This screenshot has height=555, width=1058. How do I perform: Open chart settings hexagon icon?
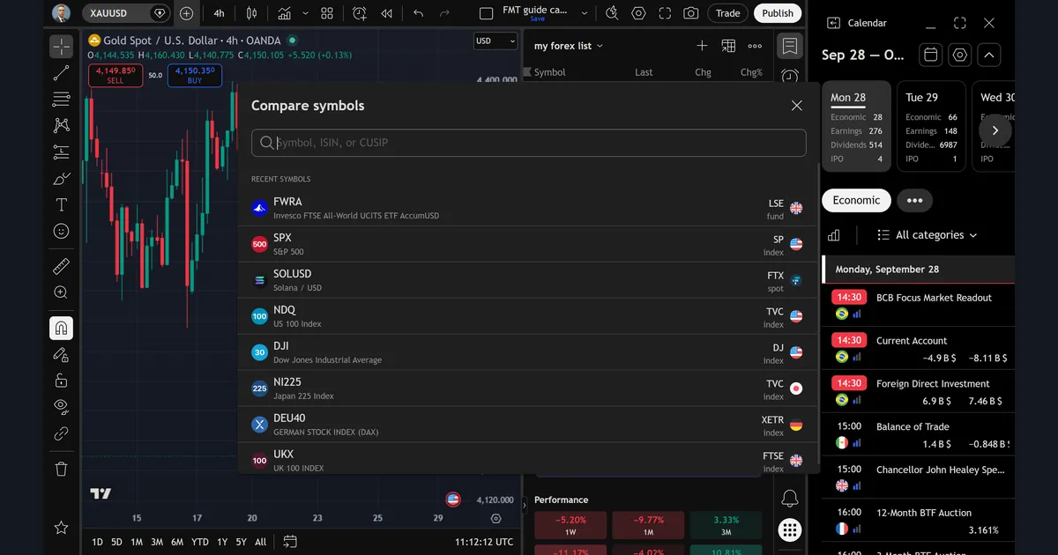(x=638, y=13)
